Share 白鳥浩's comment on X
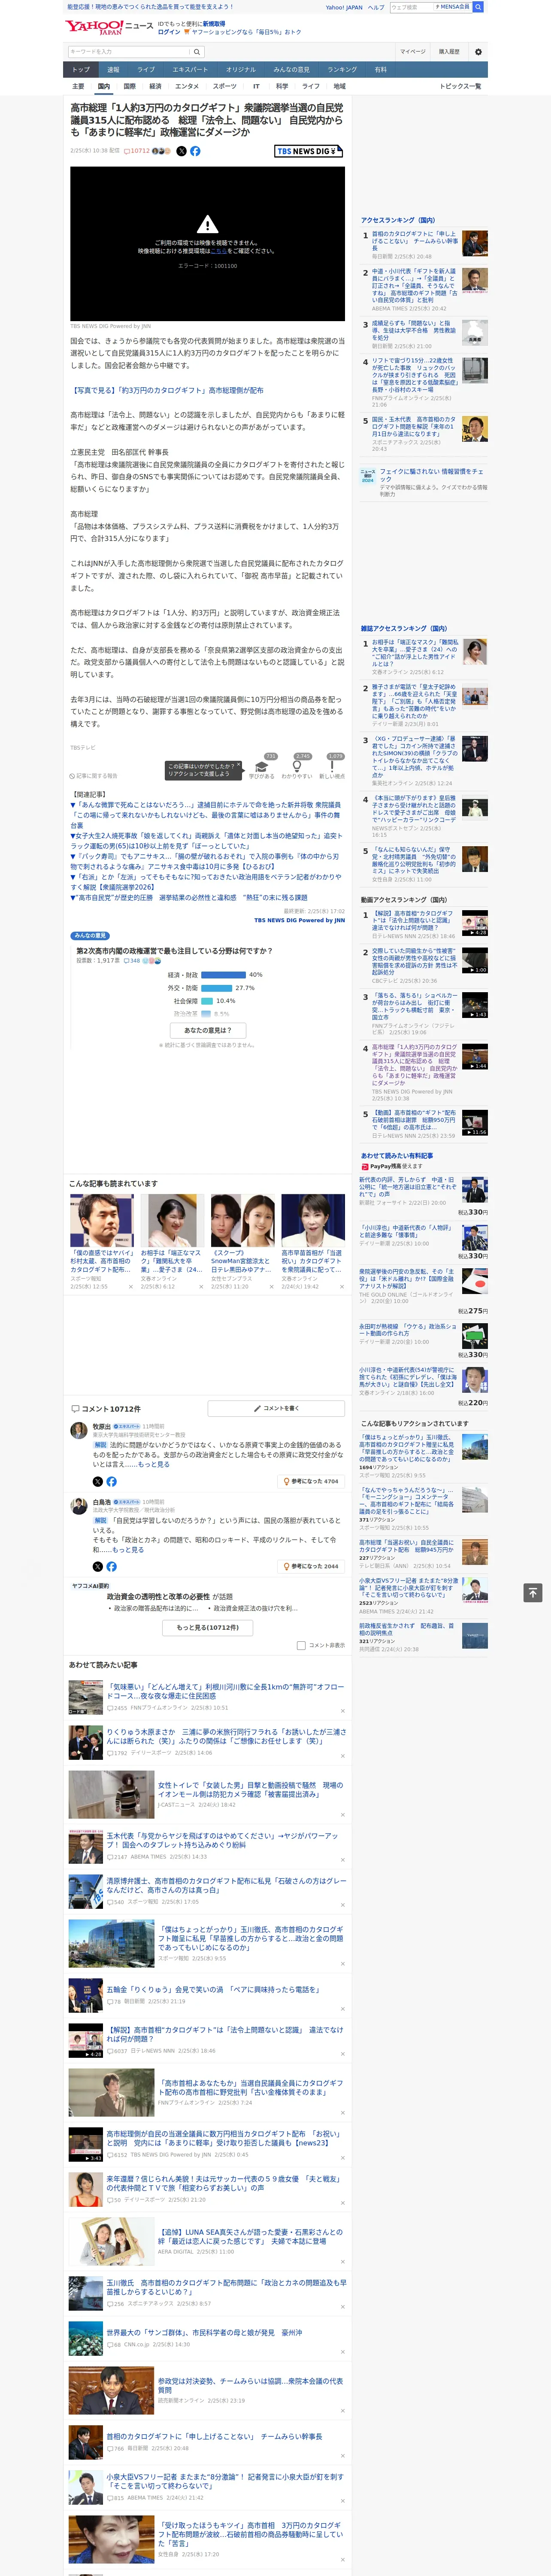 (98, 1566)
